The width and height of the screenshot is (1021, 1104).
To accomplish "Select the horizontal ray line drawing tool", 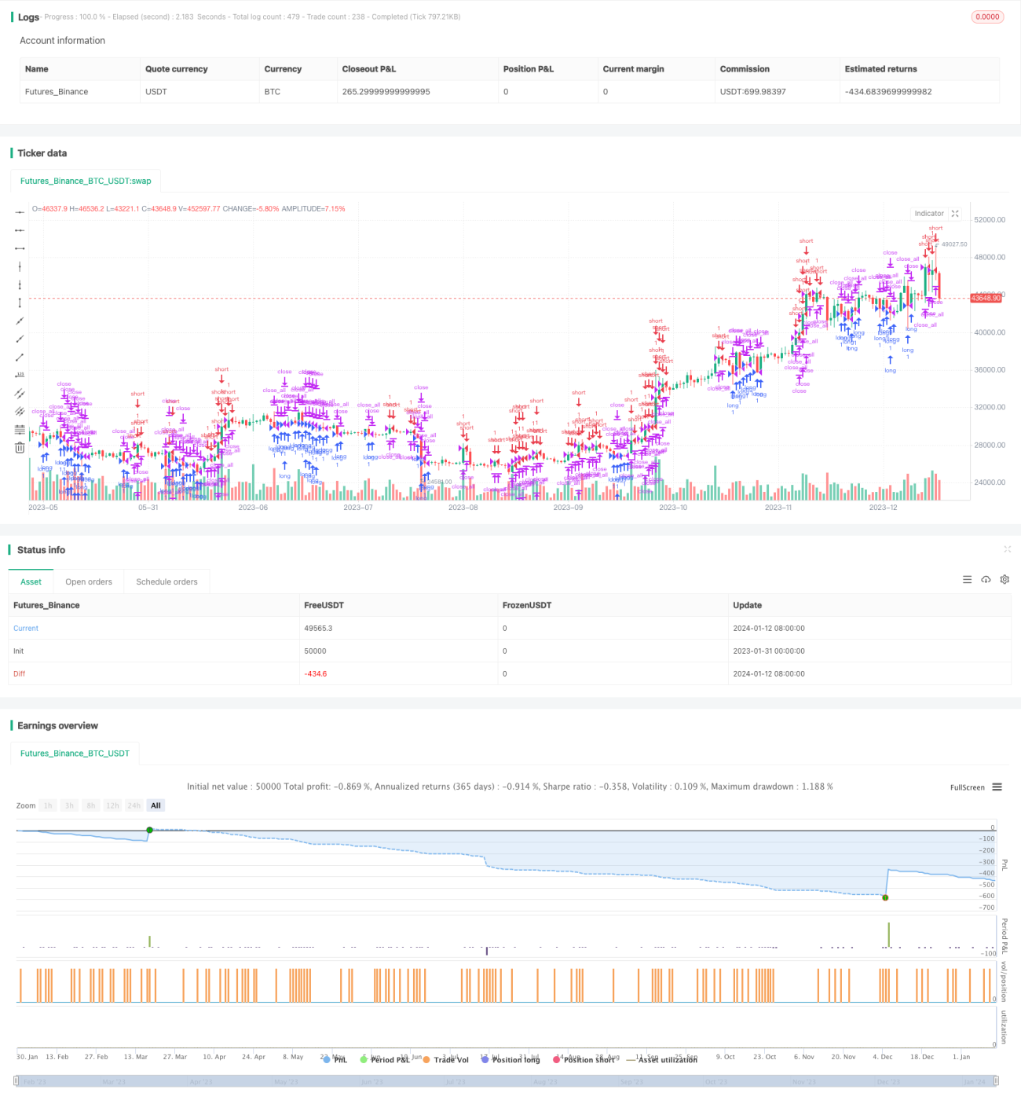I will coord(20,230).
